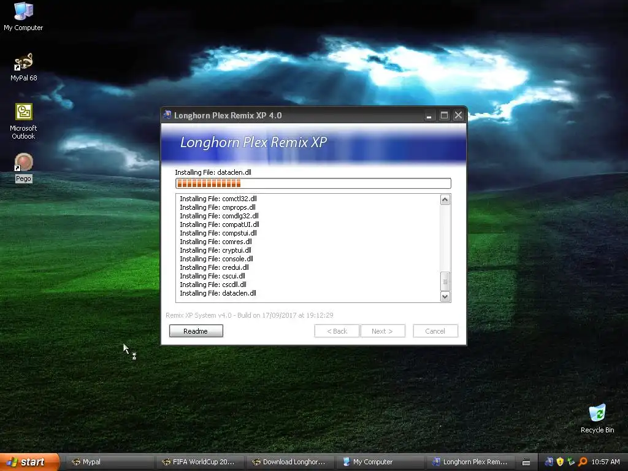Select log line cryptui.dll
This screenshot has height=471, width=628.
[x=215, y=250]
